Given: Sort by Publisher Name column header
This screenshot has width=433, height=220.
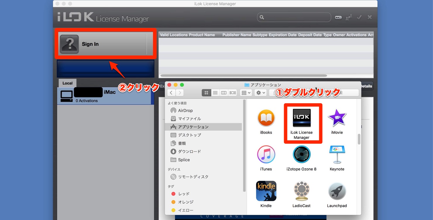Looking at the screenshot, I should point(237,35).
